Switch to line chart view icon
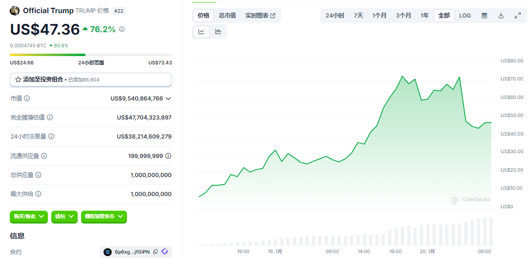The height and width of the screenshot is (258, 528). click(202, 32)
